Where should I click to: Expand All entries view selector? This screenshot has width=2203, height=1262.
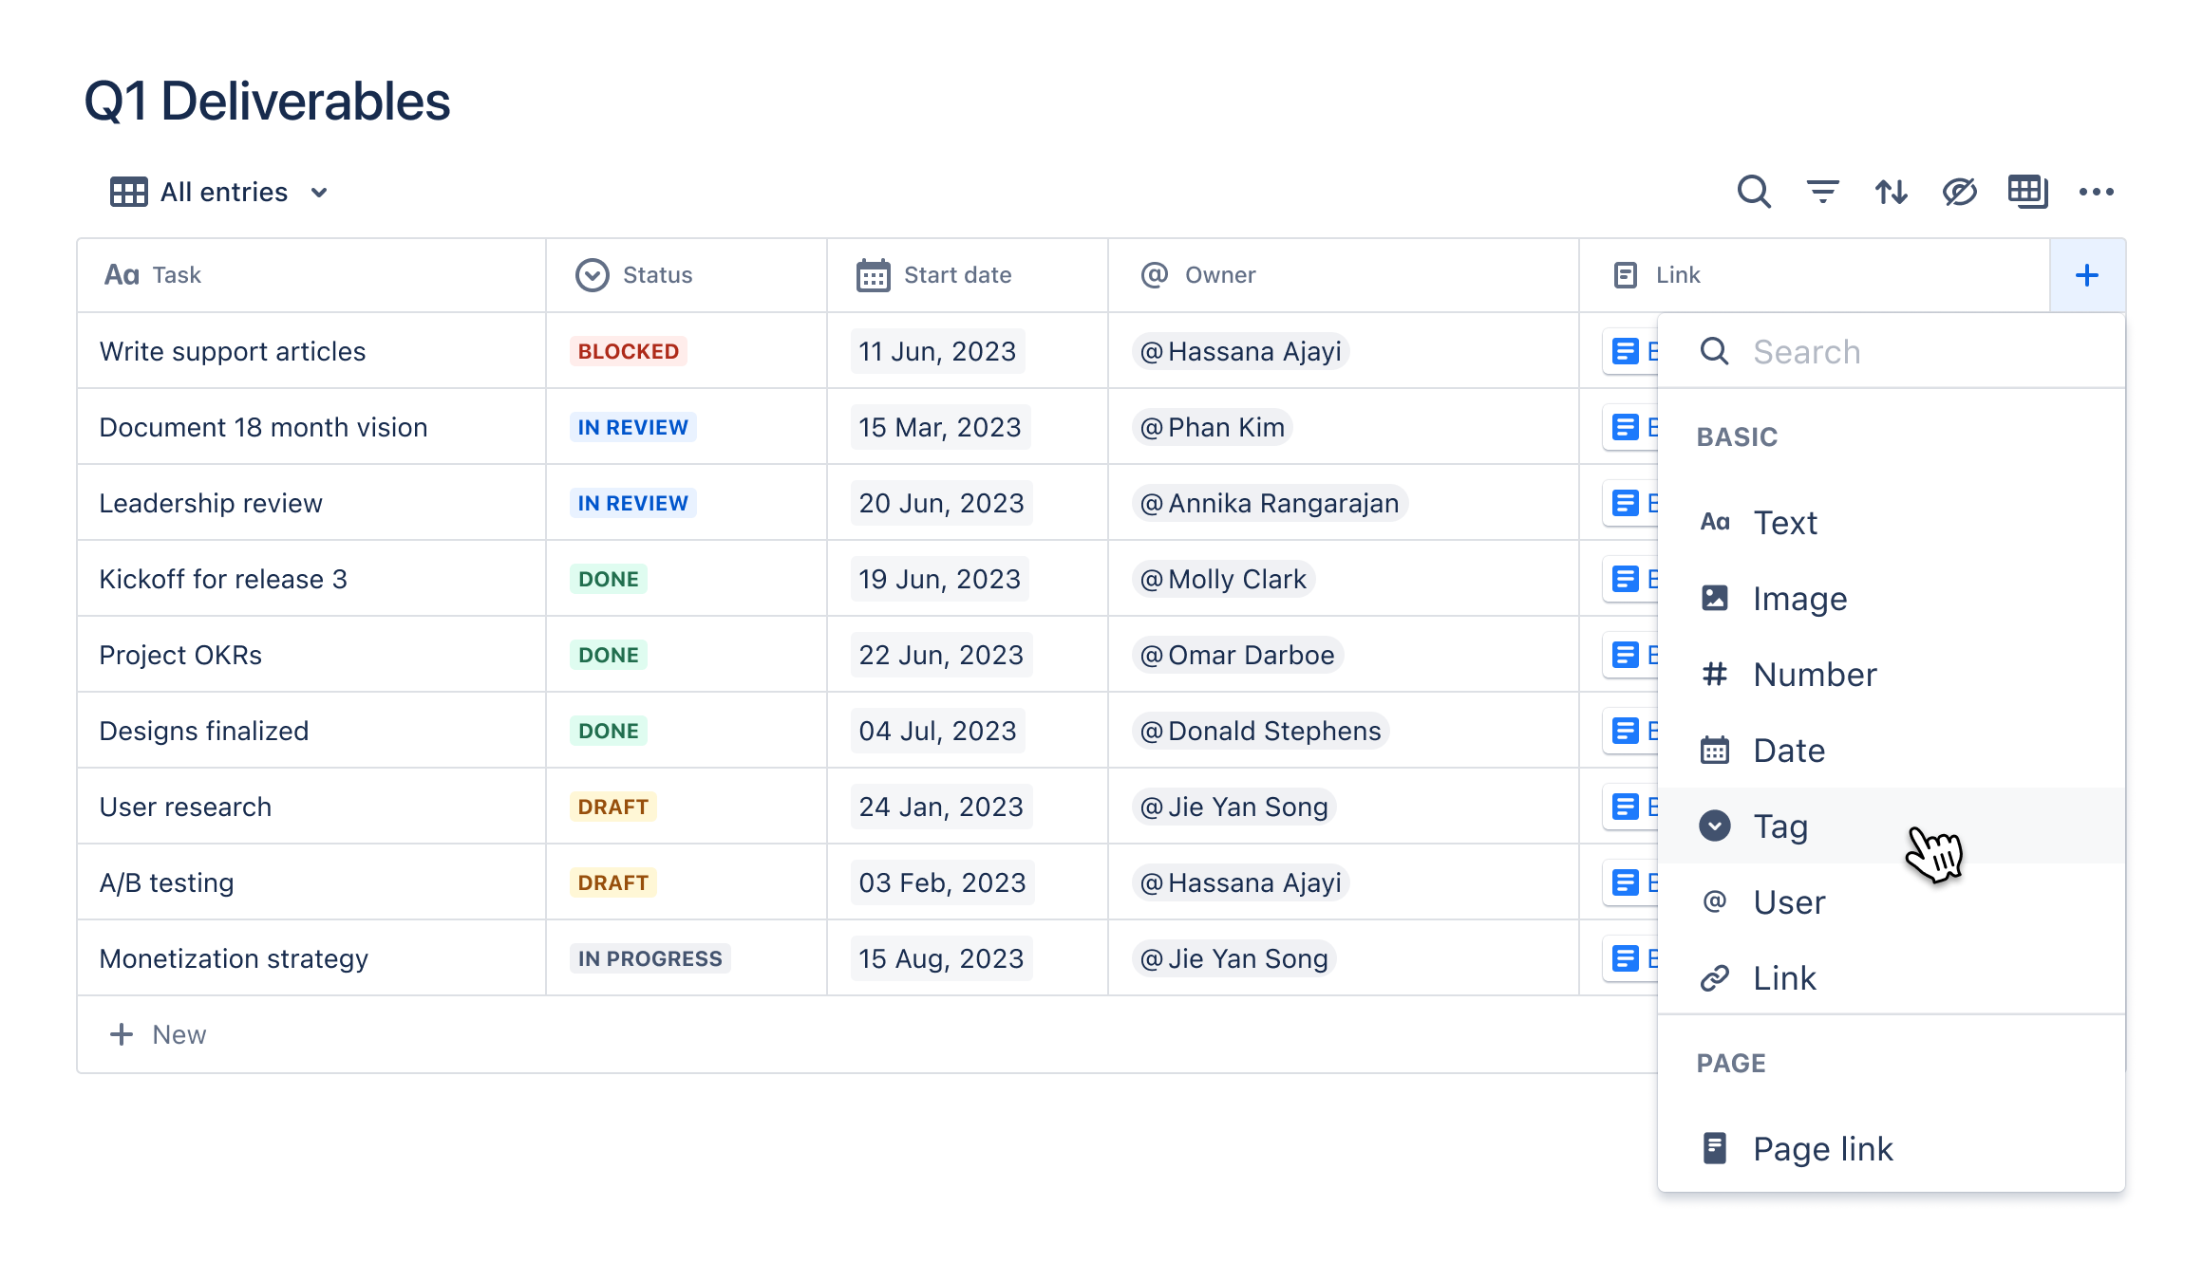click(x=319, y=192)
